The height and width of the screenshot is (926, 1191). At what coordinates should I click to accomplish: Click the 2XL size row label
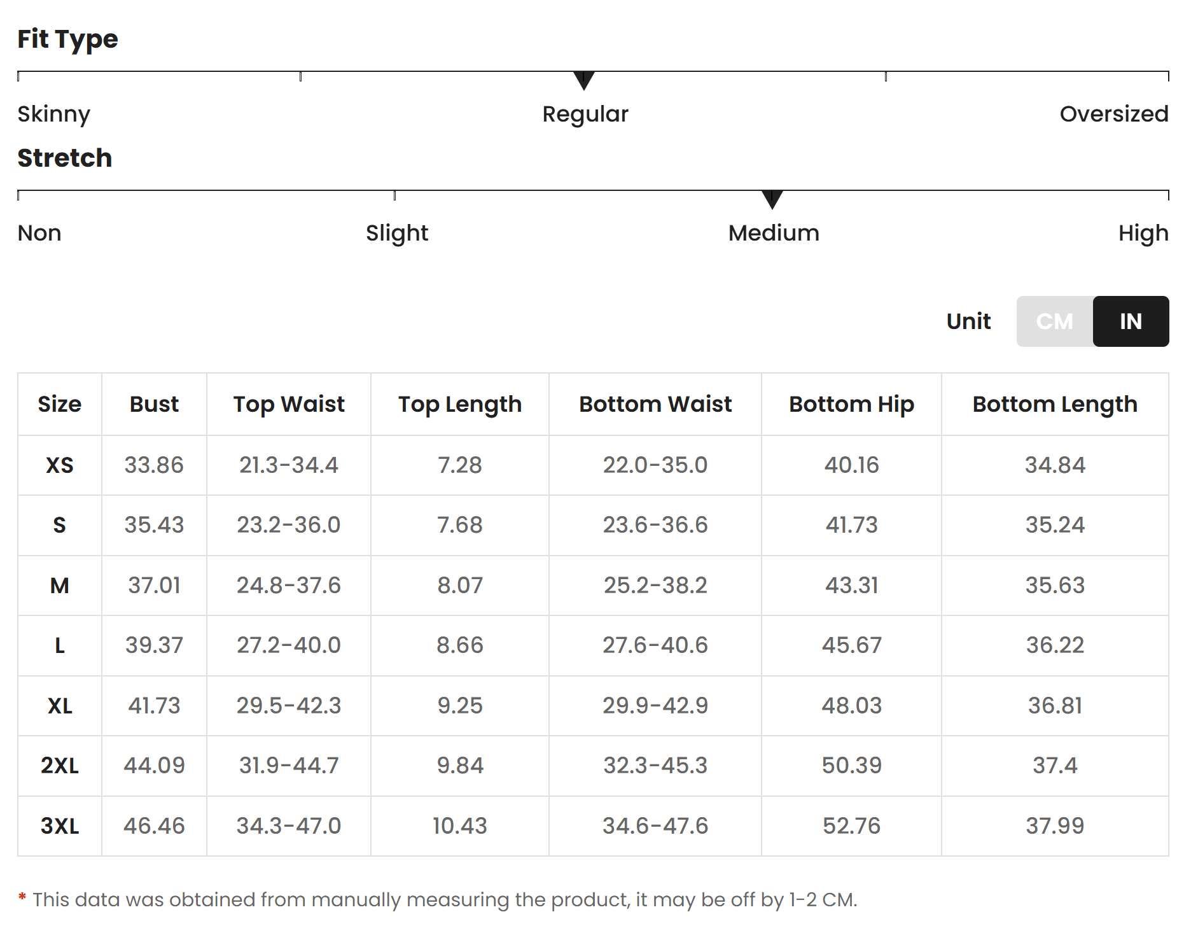click(x=60, y=766)
